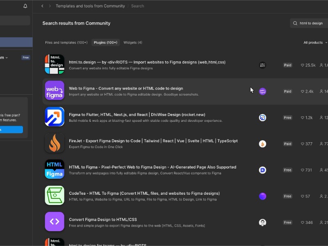
Task: View the Web to Figma publisher avatar
Action: point(262,91)
